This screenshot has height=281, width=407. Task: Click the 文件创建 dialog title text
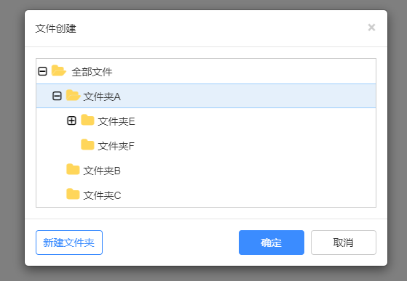[55, 28]
